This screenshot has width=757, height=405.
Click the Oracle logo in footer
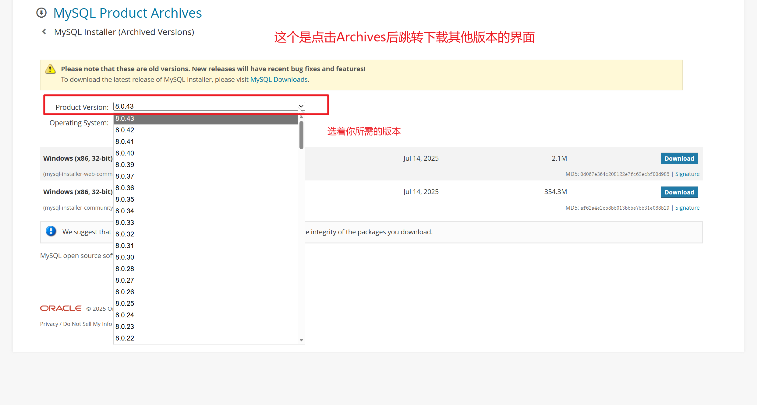click(61, 308)
